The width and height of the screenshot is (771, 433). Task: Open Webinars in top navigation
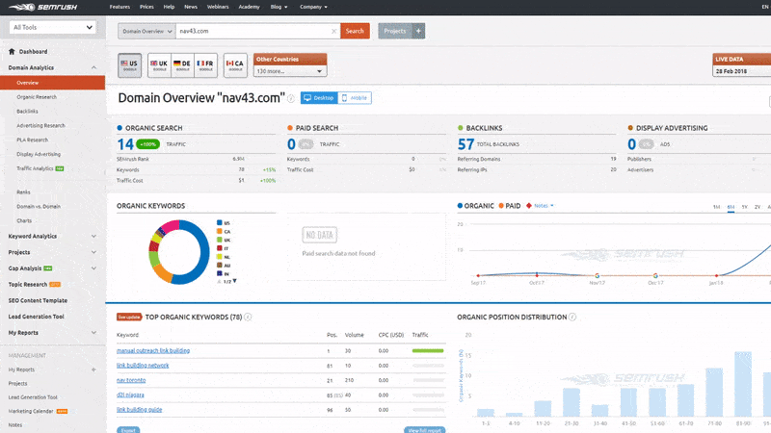pyautogui.click(x=218, y=7)
